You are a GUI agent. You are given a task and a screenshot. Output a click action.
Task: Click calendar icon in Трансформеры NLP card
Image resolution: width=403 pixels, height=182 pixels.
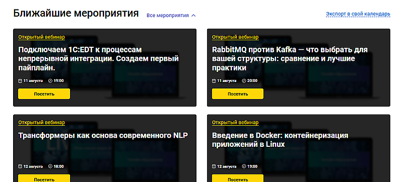pos(20,166)
